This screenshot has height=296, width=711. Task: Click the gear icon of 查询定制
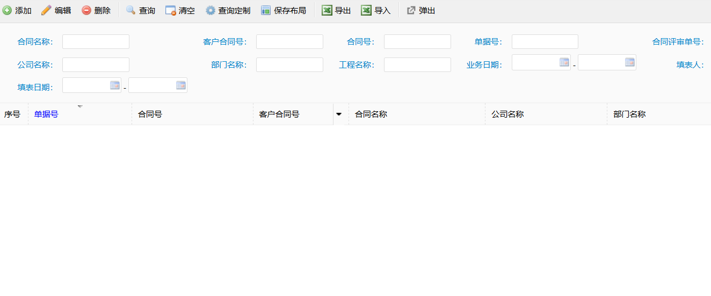[211, 10]
